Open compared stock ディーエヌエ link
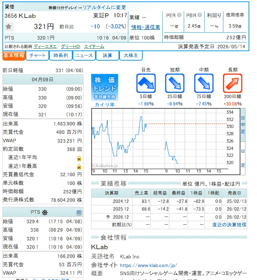Viewport: 257px width, 280px height. point(45,47)
